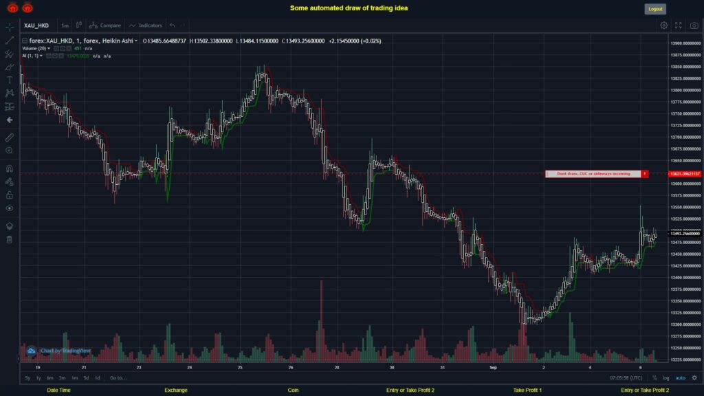This screenshot has width=704, height=396.
Task: Enter fullscreen mode
Action: (x=679, y=25)
